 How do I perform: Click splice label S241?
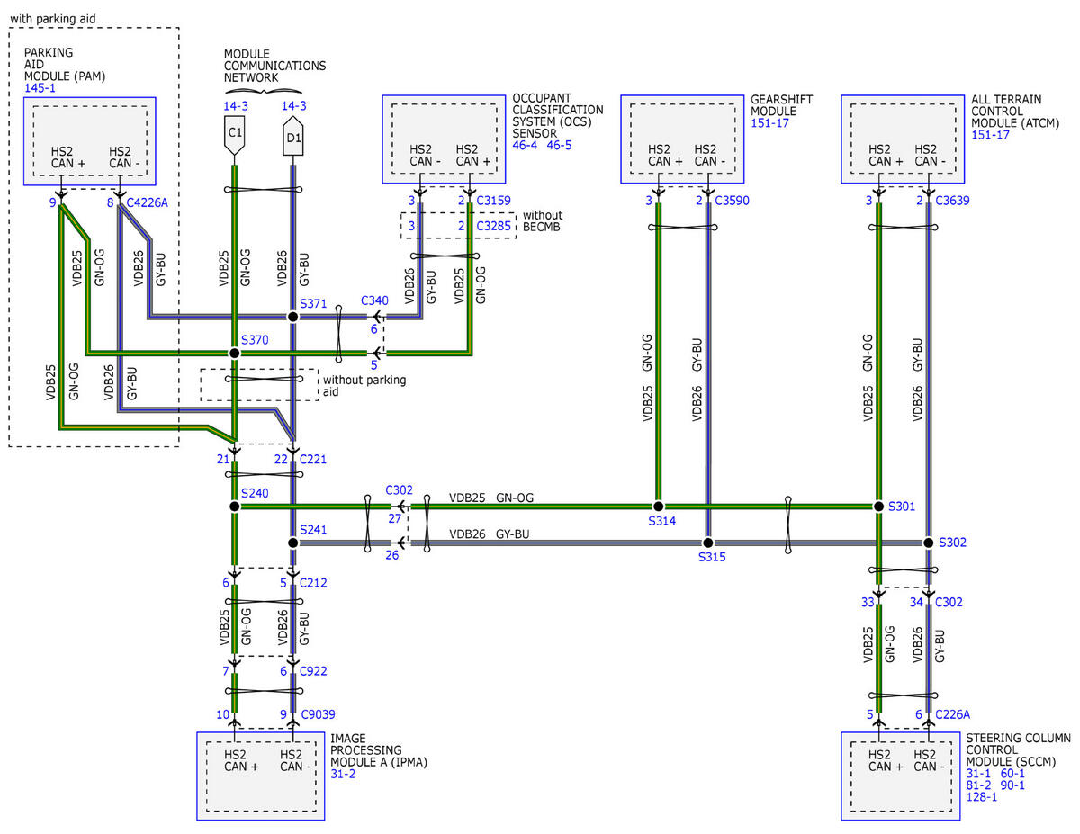pyautogui.click(x=313, y=530)
